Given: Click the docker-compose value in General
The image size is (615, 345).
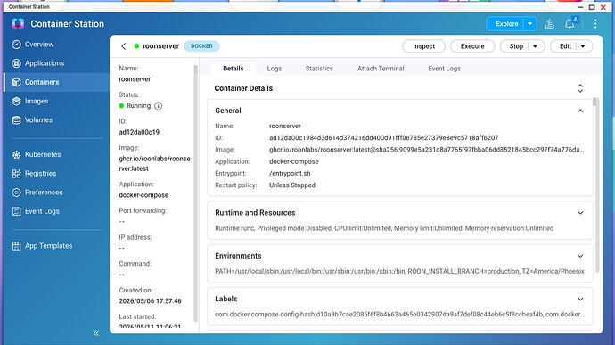Looking at the screenshot, I should [294, 161].
